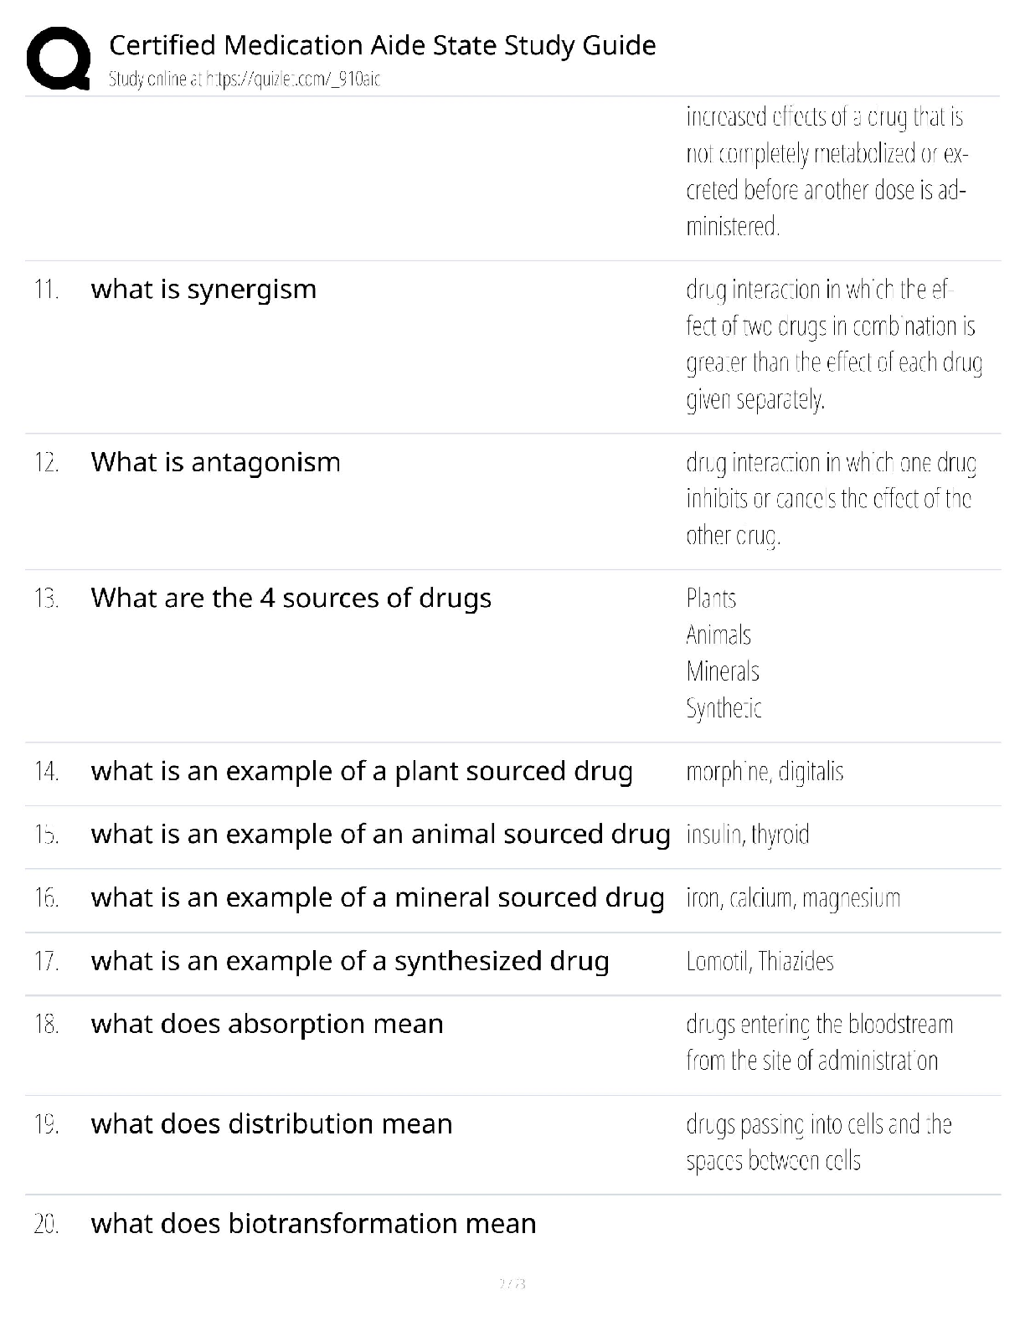Select the plant sourced drug question
Viewport: 1025px width, 1326px height.
pos(362,771)
